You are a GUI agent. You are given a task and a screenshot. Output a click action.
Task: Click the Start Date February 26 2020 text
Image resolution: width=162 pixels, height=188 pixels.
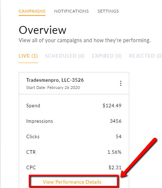click(x=53, y=88)
